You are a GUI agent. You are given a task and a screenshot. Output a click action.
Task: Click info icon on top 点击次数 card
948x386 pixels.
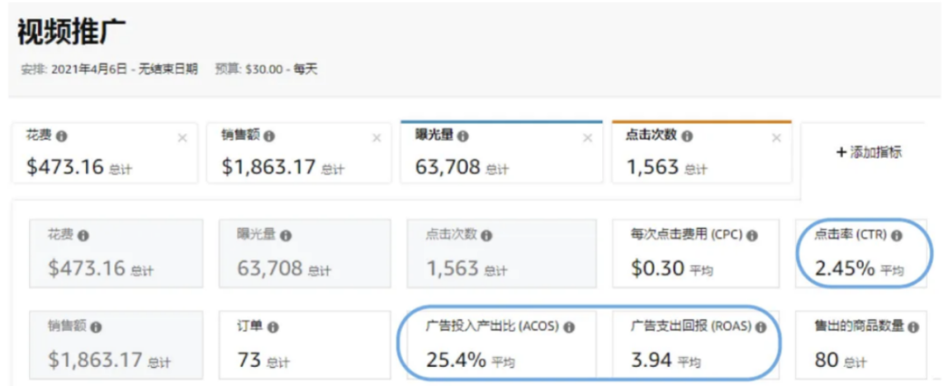686,137
